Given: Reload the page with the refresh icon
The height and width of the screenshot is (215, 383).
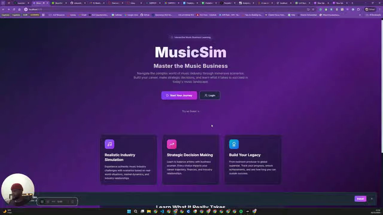Looking at the screenshot, I should pyautogui.click(x=14, y=9).
